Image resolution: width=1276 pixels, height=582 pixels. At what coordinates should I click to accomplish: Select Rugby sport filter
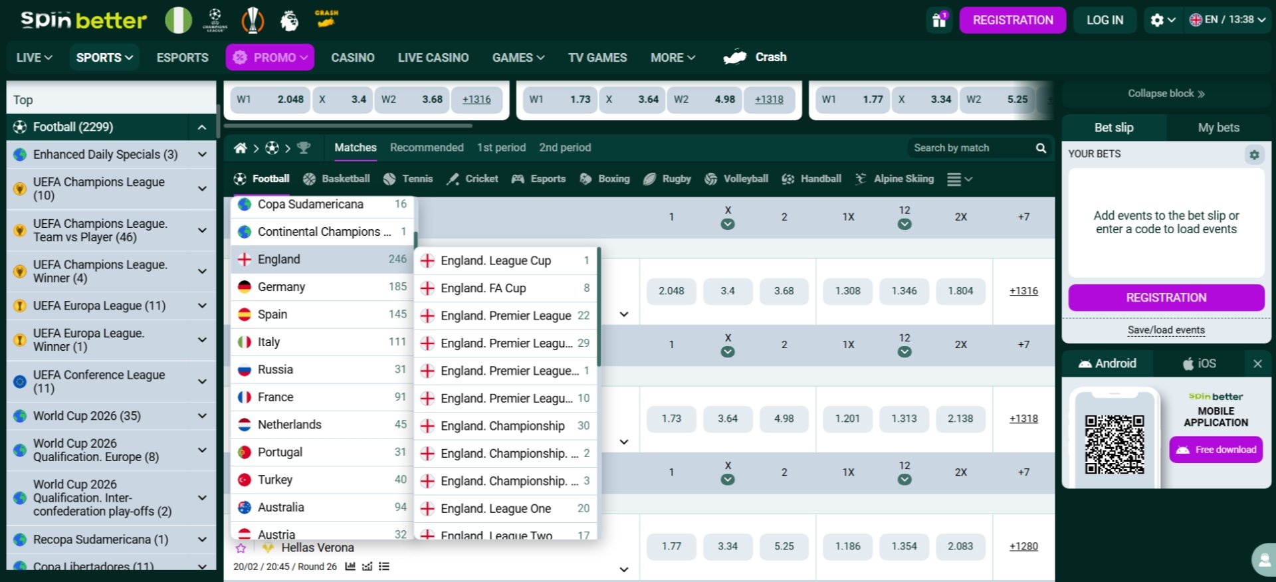[667, 179]
